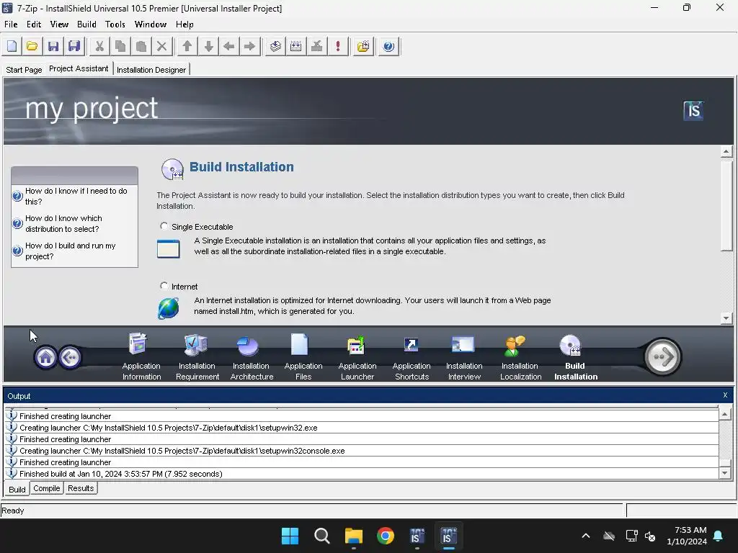This screenshot has height=553, width=738.
Task: Open the Help menu
Action: point(184,24)
